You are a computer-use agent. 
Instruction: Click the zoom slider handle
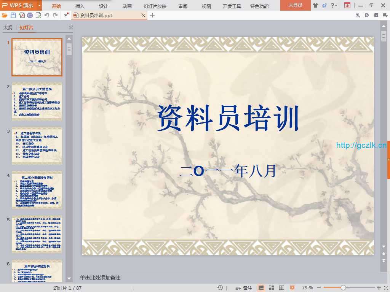[x=343, y=288]
